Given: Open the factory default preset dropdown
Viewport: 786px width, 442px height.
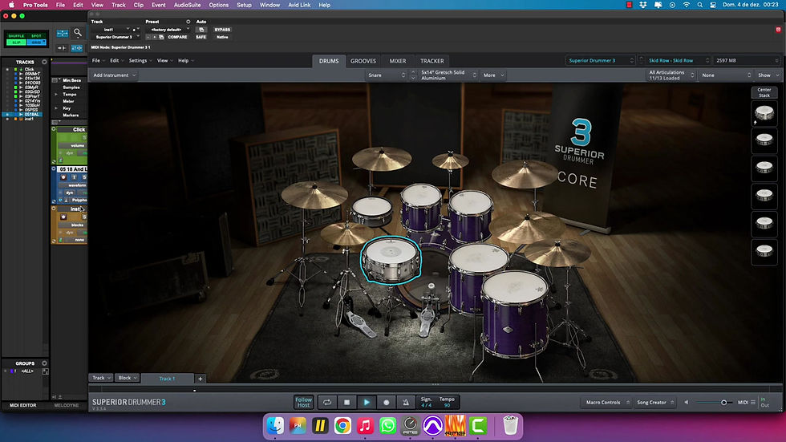Looking at the screenshot, I should click(x=168, y=30).
